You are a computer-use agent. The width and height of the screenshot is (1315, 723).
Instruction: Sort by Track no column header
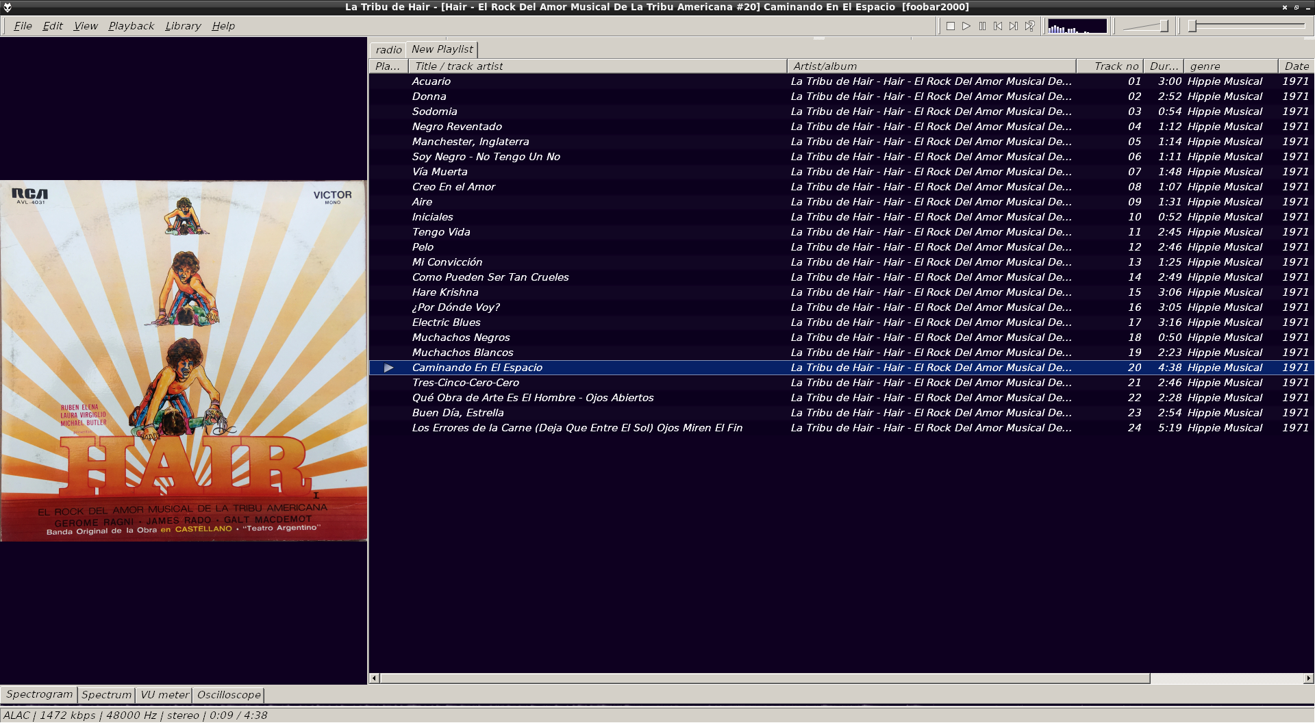1109,66
